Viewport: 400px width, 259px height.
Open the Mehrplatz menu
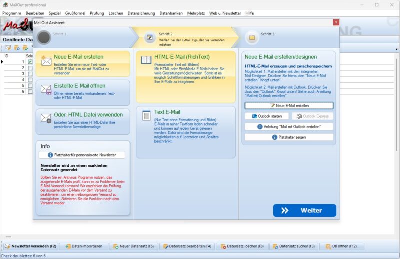[x=196, y=13]
